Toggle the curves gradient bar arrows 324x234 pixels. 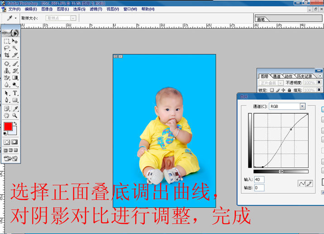(281, 172)
